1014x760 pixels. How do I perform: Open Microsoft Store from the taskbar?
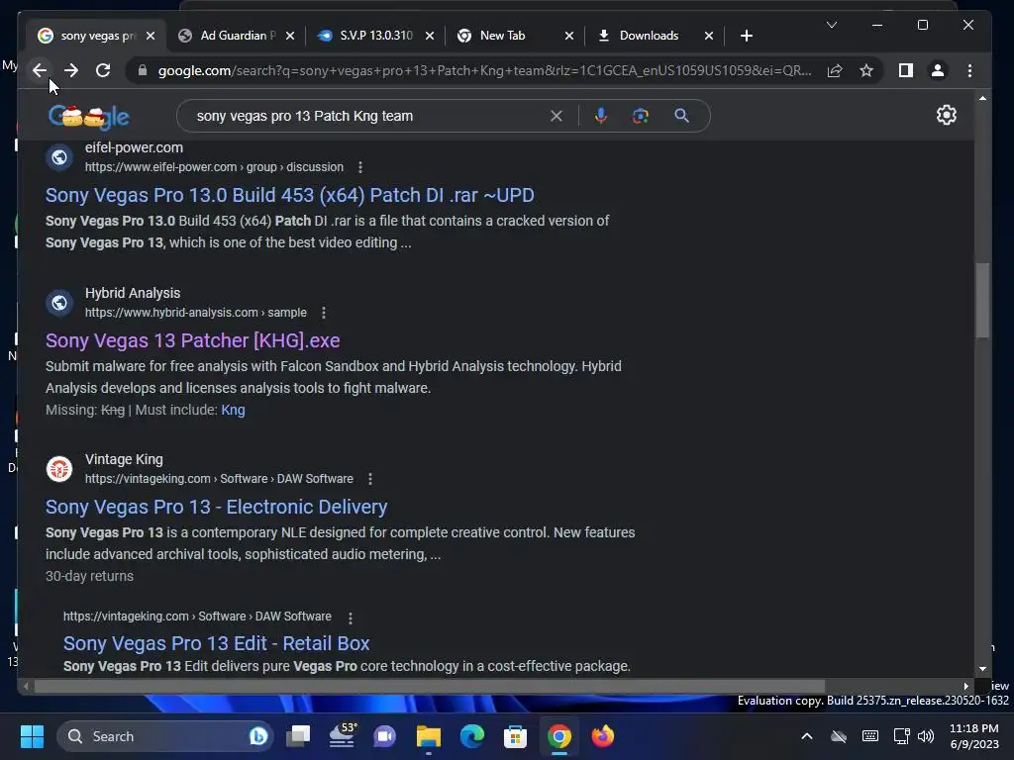[515, 736]
